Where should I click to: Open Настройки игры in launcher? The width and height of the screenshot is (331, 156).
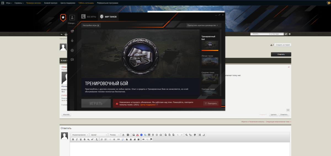(x=91, y=25)
